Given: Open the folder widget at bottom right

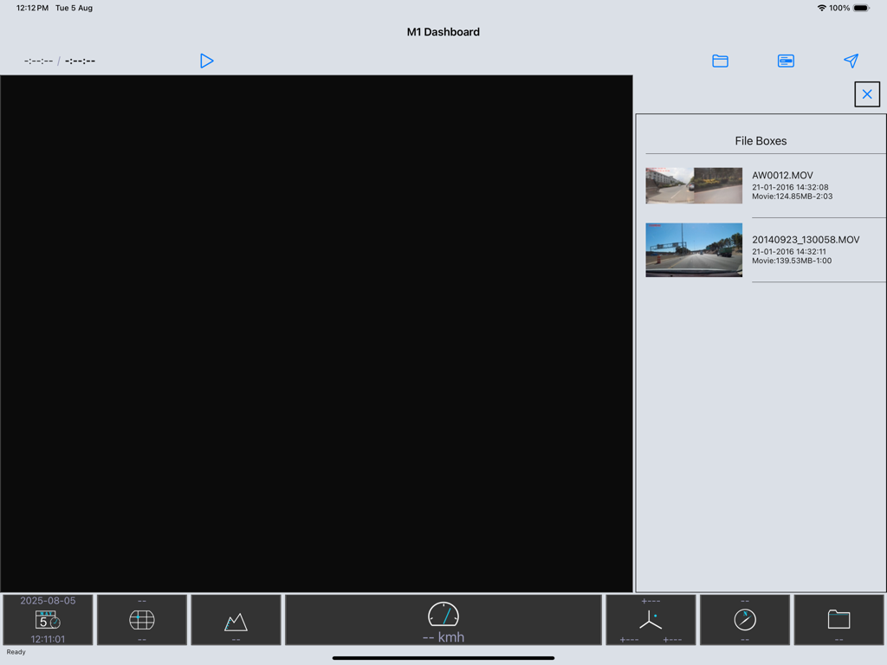Looking at the screenshot, I should pyautogui.click(x=838, y=619).
